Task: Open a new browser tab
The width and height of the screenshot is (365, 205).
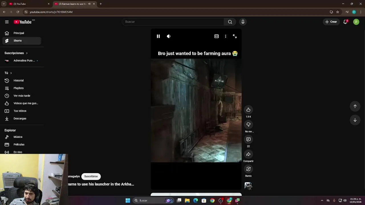Action: tap(101, 4)
